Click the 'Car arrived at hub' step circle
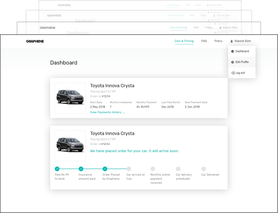This screenshot has width=278, height=213. click(129, 169)
